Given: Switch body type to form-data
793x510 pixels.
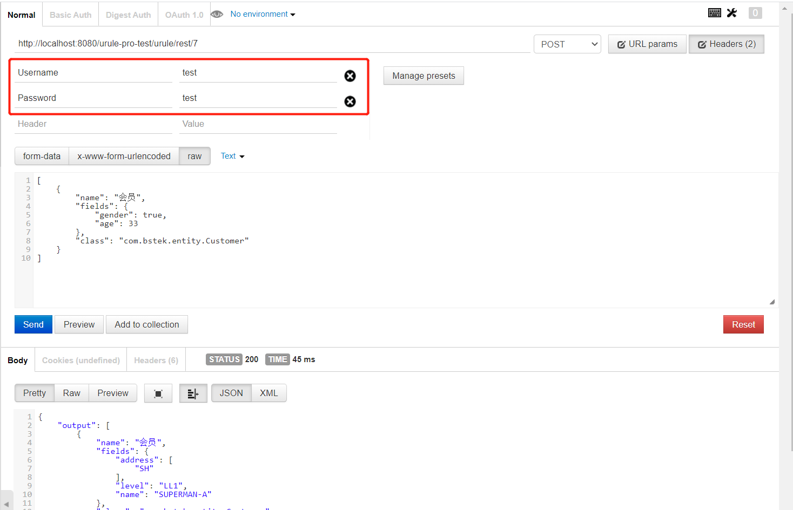Looking at the screenshot, I should [42, 157].
